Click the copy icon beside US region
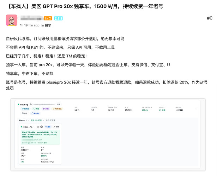 point(78,110)
